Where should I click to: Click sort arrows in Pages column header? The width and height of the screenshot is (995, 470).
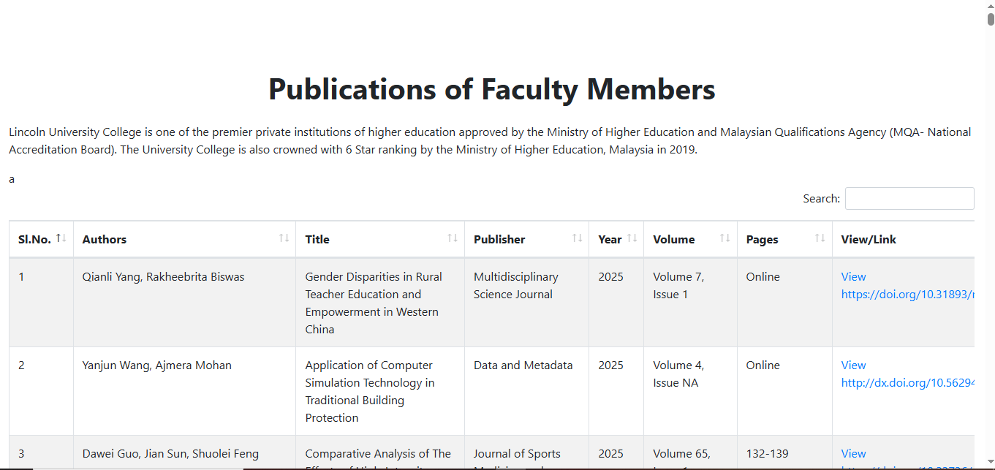(x=820, y=238)
